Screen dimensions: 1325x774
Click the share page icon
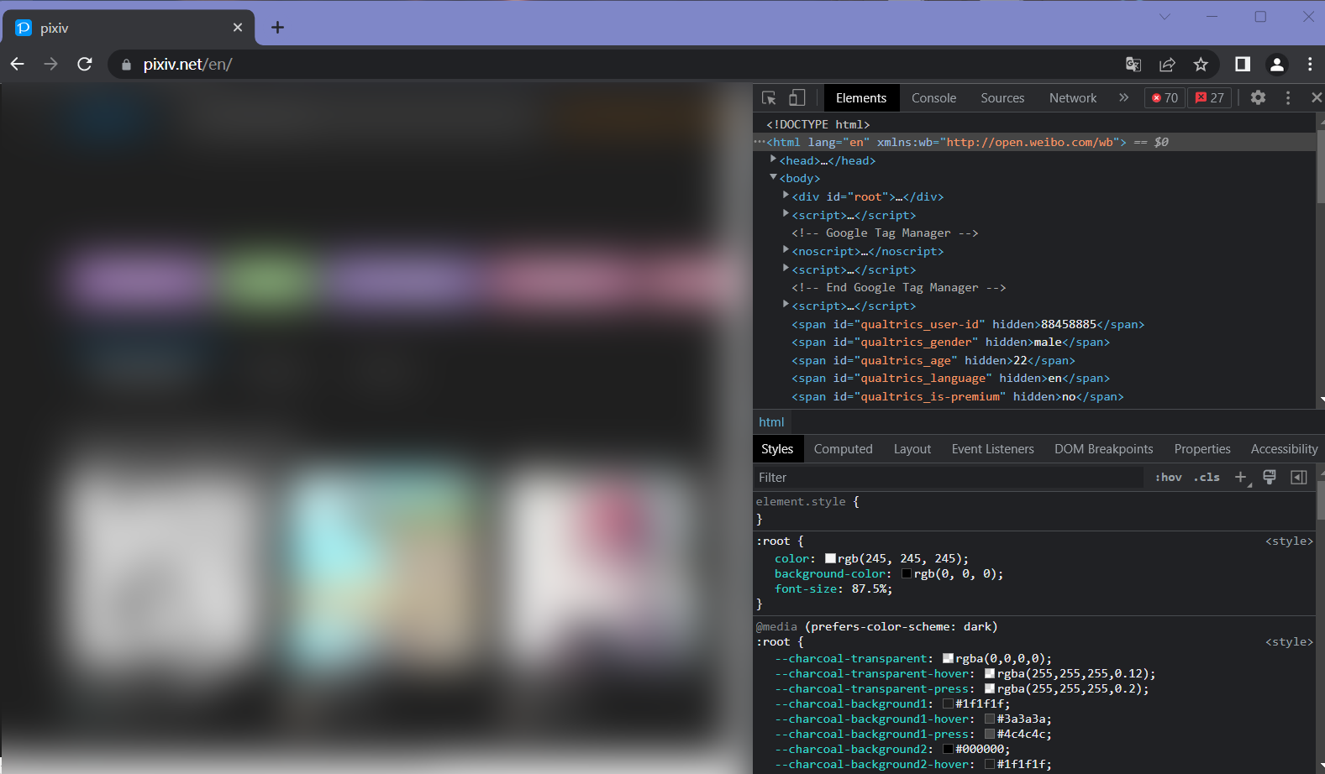click(1167, 64)
